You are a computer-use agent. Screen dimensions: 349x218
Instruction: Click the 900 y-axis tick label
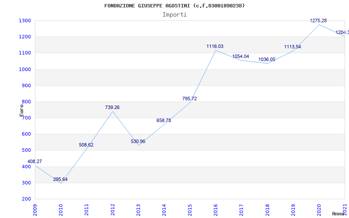(x=27, y=85)
